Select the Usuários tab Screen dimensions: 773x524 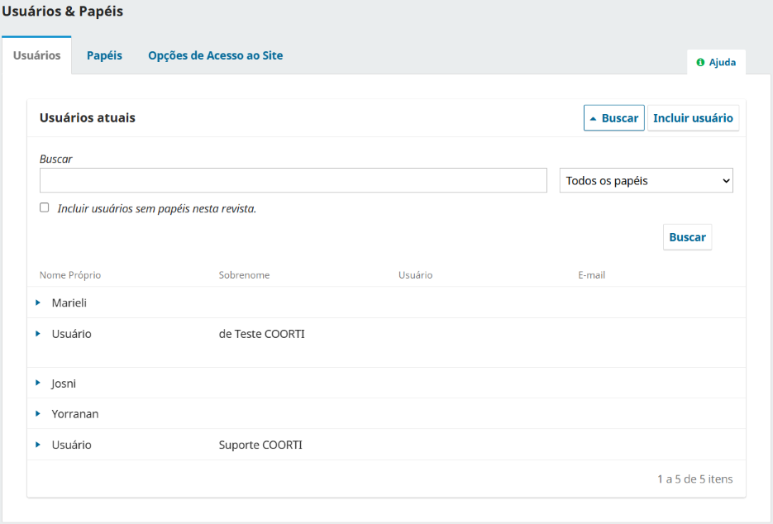(x=36, y=55)
